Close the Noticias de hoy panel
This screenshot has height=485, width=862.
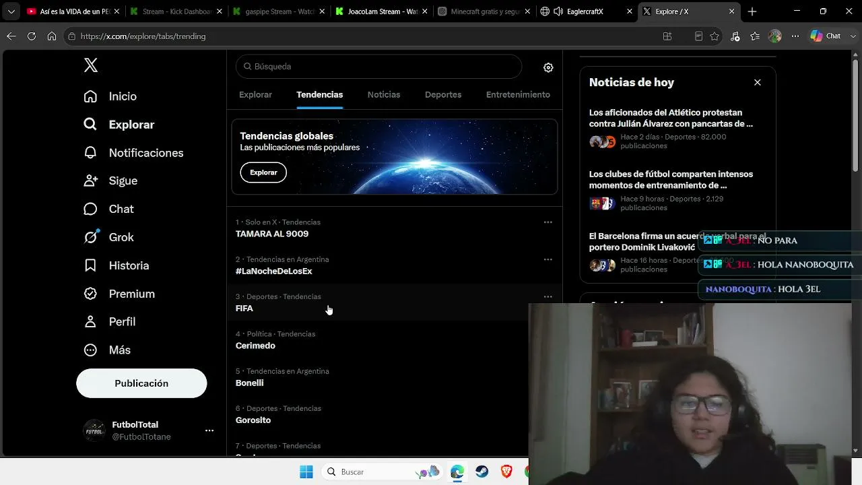[x=758, y=82]
